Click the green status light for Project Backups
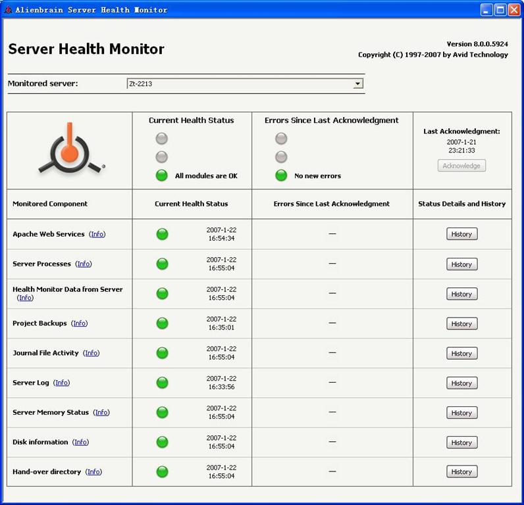The width and height of the screenshot is (524, 505). (x=163, y=323)
